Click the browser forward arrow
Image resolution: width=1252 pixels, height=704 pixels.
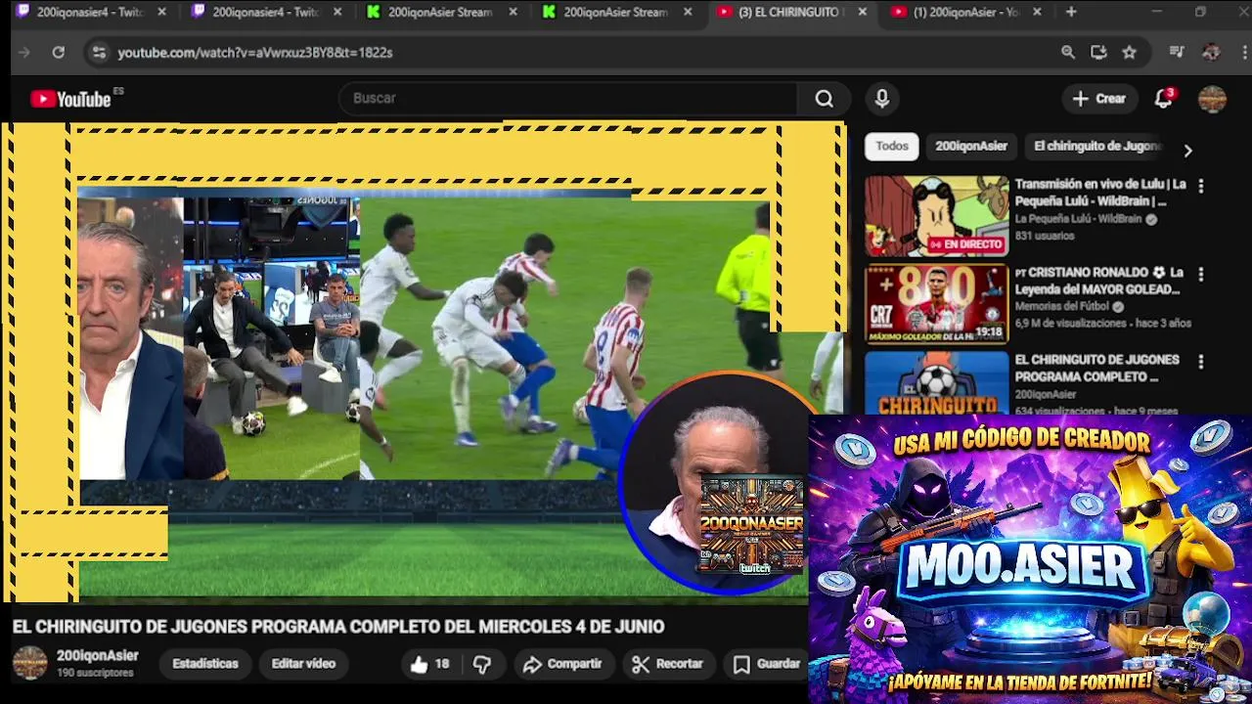(x=24, y=53)
